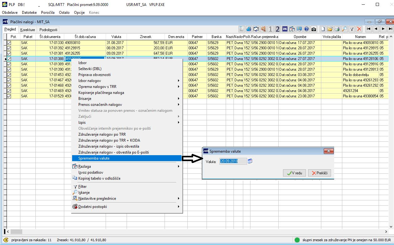
Task: Click the brown package toolbar icon
Action: coord(263,29)
